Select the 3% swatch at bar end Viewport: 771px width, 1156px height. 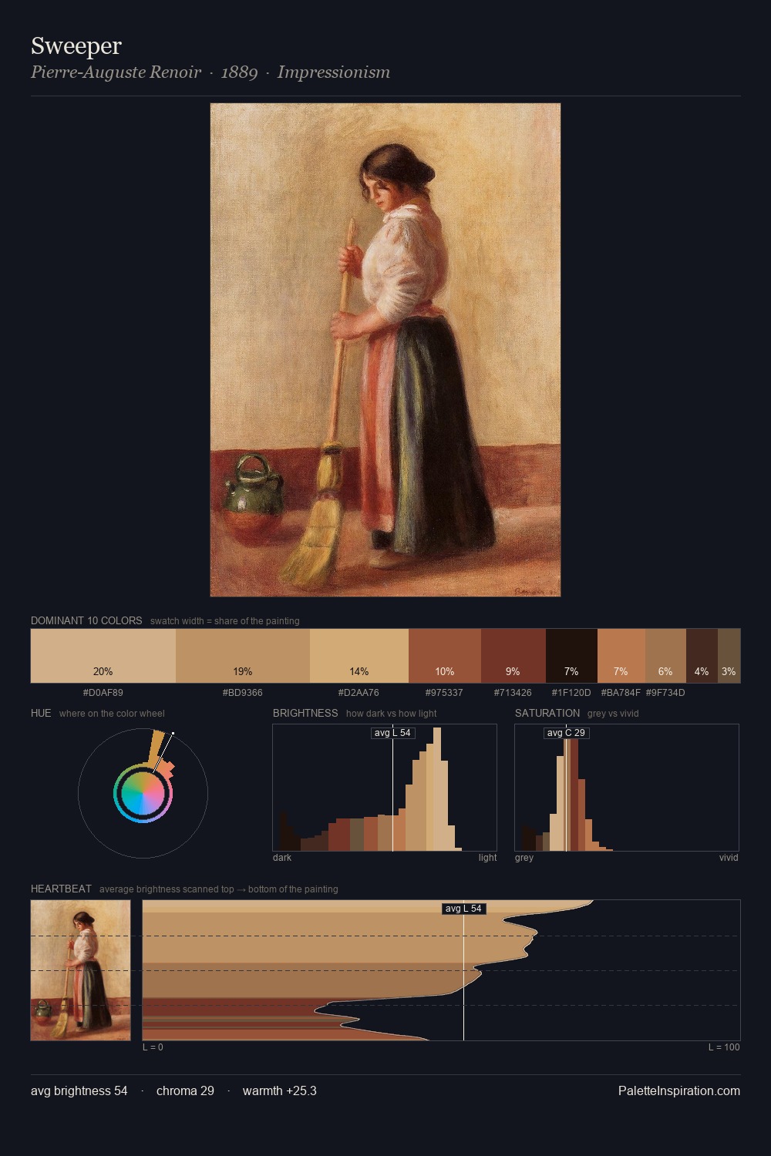729,656
